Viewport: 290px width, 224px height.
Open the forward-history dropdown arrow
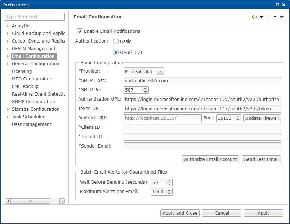tap(275, 17)
